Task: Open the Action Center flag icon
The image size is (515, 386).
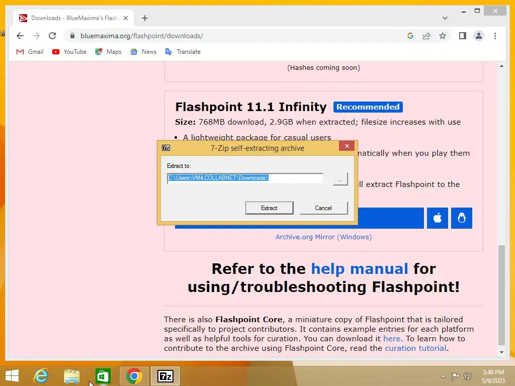Action: click(x=455, y=376)
